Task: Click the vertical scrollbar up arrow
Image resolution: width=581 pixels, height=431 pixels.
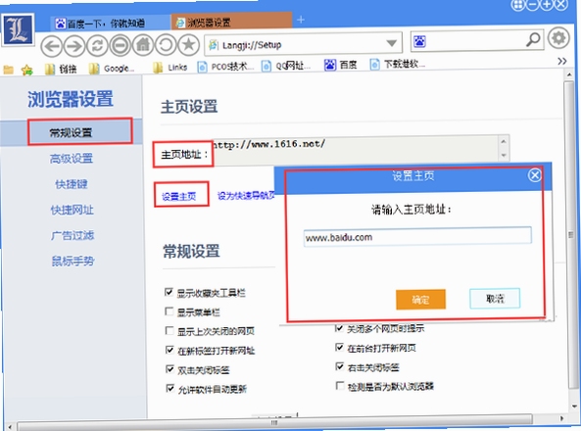Action: coord(569,74)
